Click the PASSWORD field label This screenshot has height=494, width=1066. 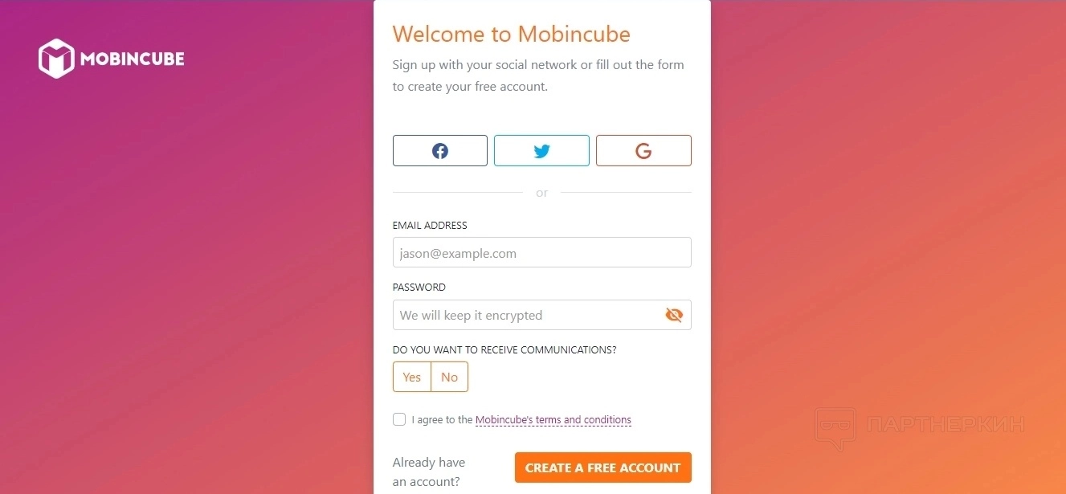pos(419,288)
